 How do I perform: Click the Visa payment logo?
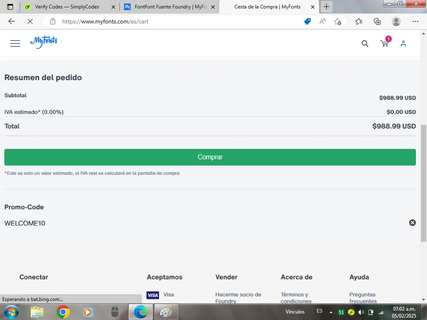(153, 295)
